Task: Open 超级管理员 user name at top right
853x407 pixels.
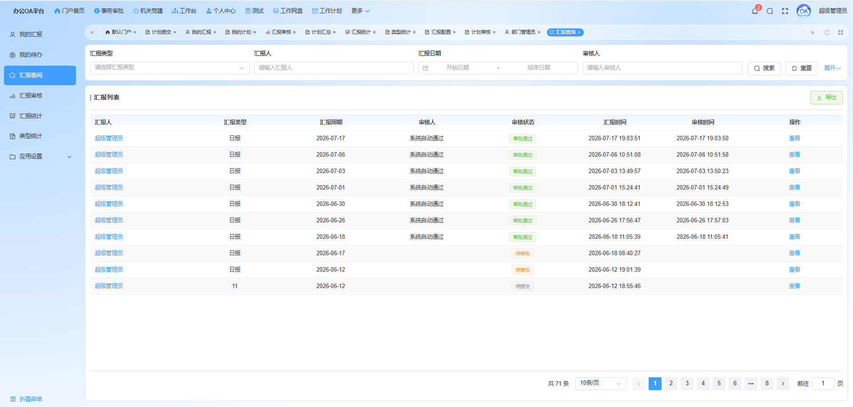Action: pos(833,11)
